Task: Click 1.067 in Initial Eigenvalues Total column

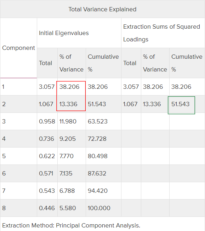Action: pos(46,104)
